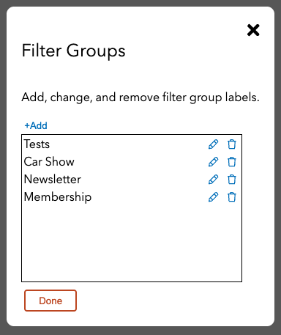Add a new filter group
This screenshot has width=281, height=335.
tap(36, 125)
